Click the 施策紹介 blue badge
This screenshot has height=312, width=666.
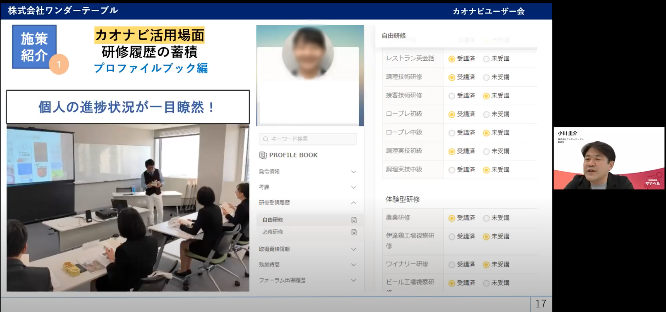click(34, 47)
